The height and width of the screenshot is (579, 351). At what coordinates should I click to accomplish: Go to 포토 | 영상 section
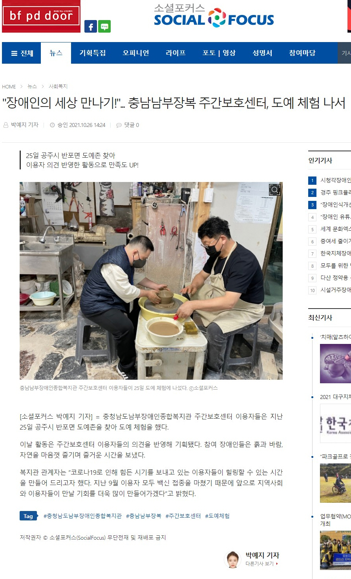coord(219,53)
